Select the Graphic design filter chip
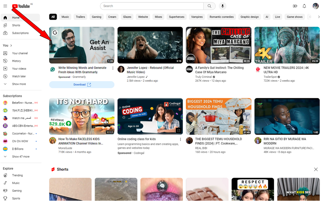321x201 pixels. coord(250,17)
